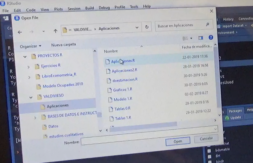Refresh the Aplicaciones folder listing
The height and width of the screenshot is (163, 253).
point(147,27)
